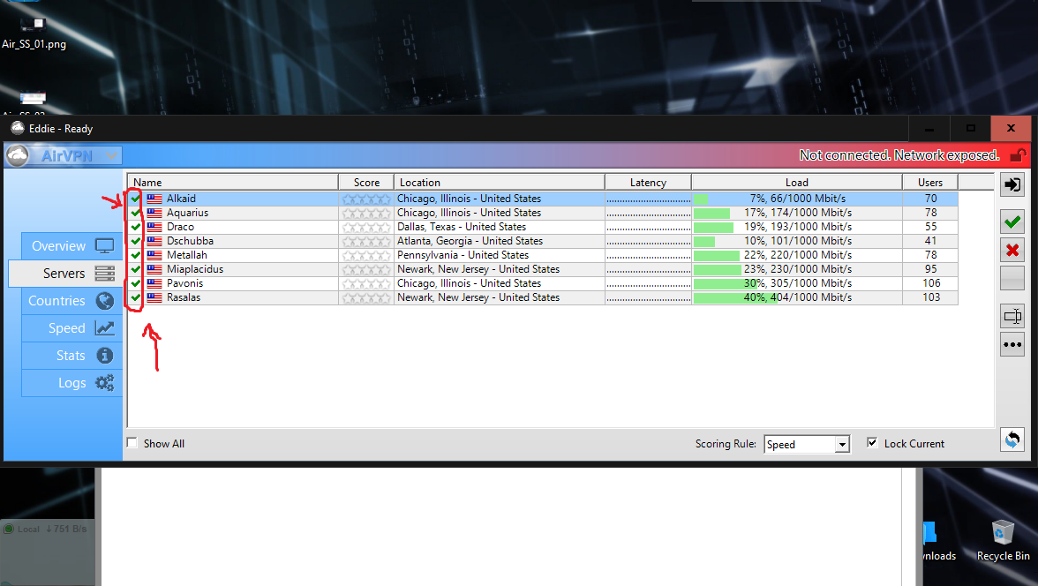Click Pavonis's 30% load bar
This screenshot has width=1038, height=586.
pos(797,283)
